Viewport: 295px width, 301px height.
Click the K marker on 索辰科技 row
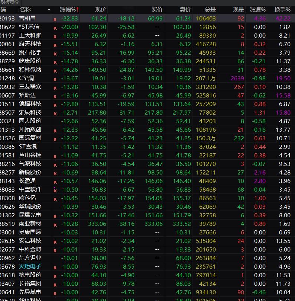pyautogui.click(x=55, y=113)
